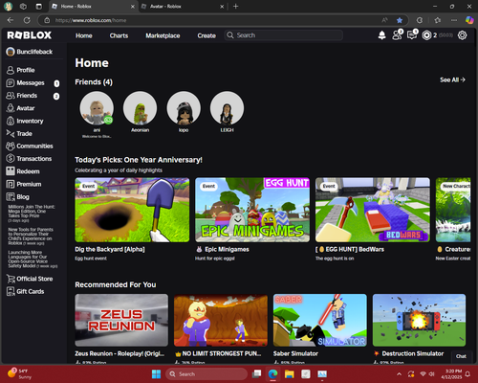Open the Copilot icon in browser toolbar
The image size is (478, 383).
(469, 20)
